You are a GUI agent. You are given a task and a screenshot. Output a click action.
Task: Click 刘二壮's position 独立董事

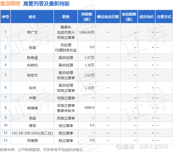point(66,133)
